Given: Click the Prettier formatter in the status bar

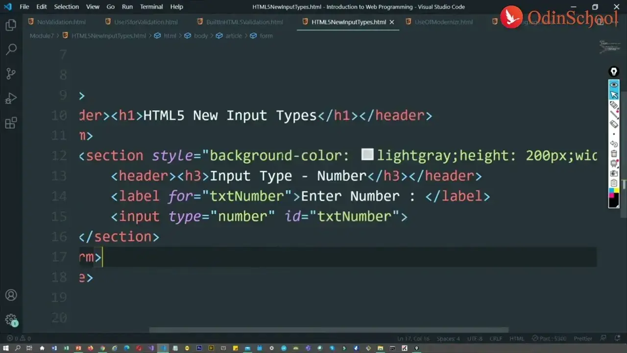Looking at the screenshot, I should click(x=582, y=338).
